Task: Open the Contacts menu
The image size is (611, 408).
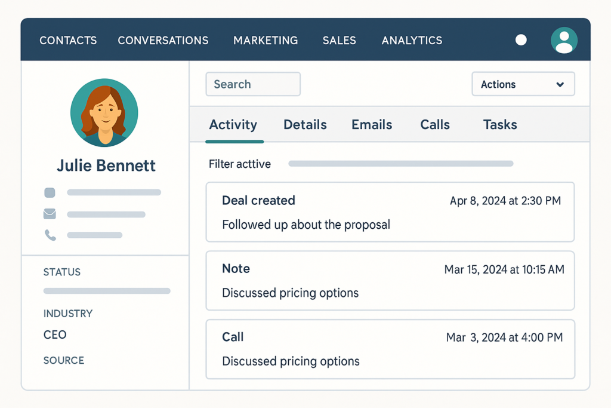Action: [x=68, y=41]
